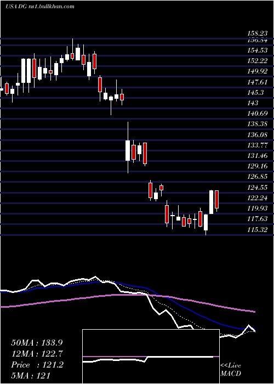Click the '5MA : 121' readout
This screenshot has width=274, height=384.
30,376
